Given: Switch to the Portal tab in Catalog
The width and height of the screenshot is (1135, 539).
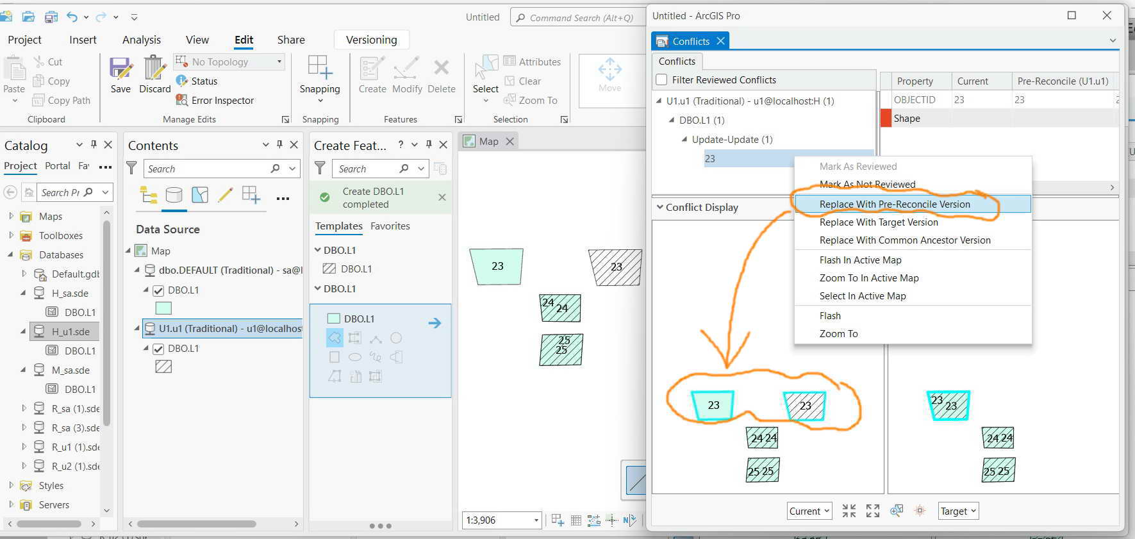Looking at the screenshot, I should point(58,165).
